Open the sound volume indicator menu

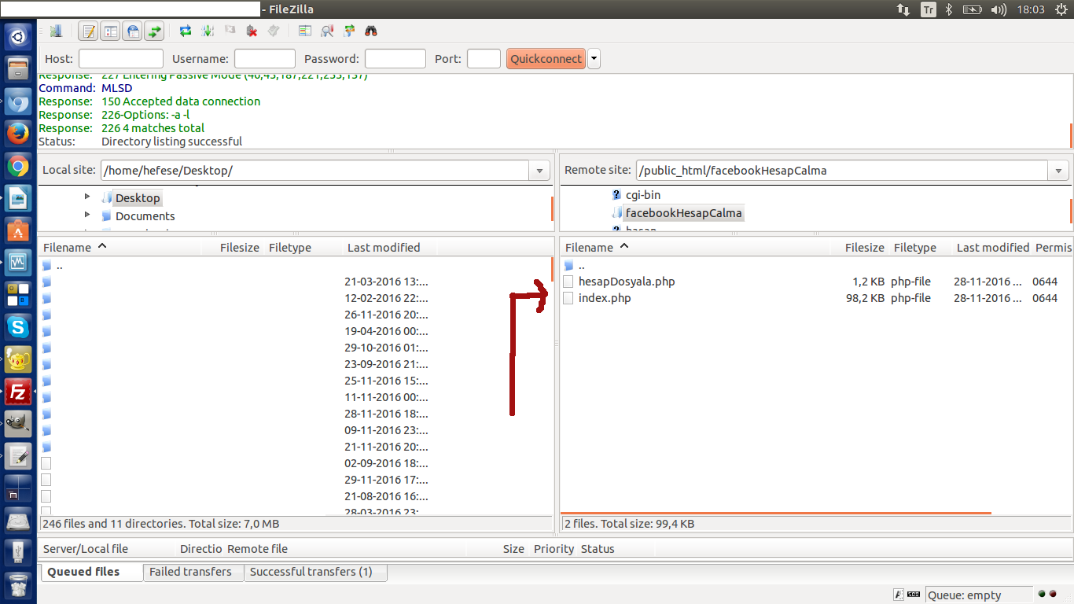[999, 9]
